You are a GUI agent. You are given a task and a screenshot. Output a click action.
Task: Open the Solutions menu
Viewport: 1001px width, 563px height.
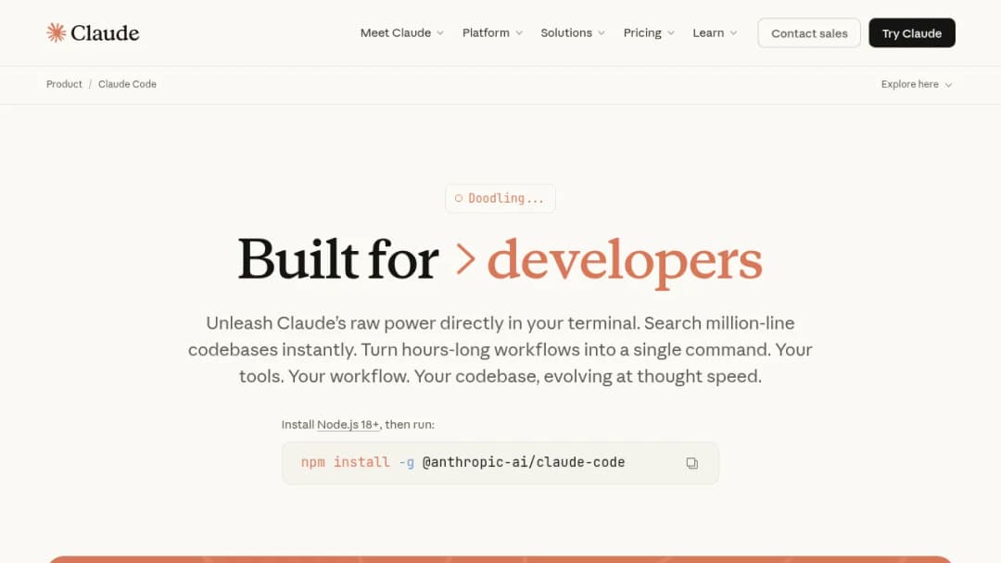573,33
